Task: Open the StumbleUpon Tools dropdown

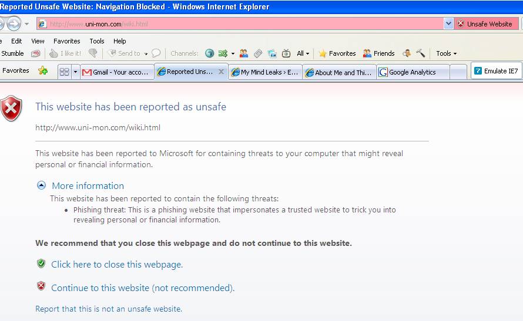Action: tap(446, 53)
